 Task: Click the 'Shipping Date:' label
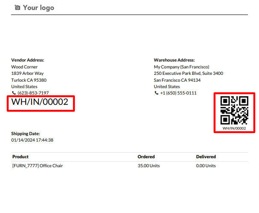26,133
